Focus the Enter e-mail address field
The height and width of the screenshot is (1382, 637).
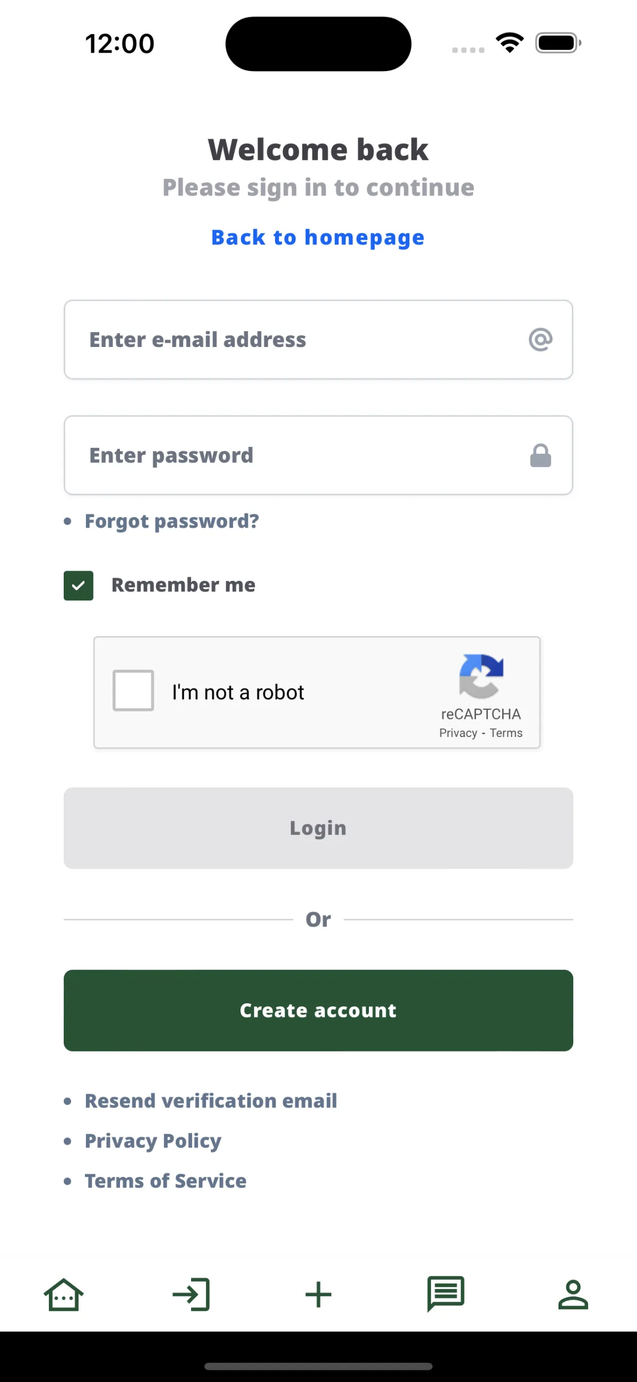pyautogui.click(x=318, y=340)
